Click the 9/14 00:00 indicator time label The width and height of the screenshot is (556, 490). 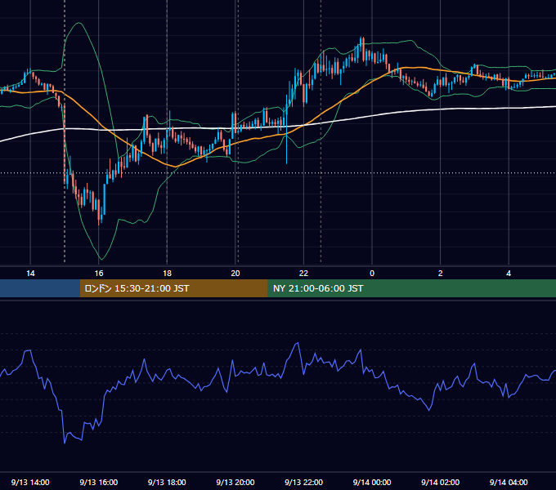(372, 482)
